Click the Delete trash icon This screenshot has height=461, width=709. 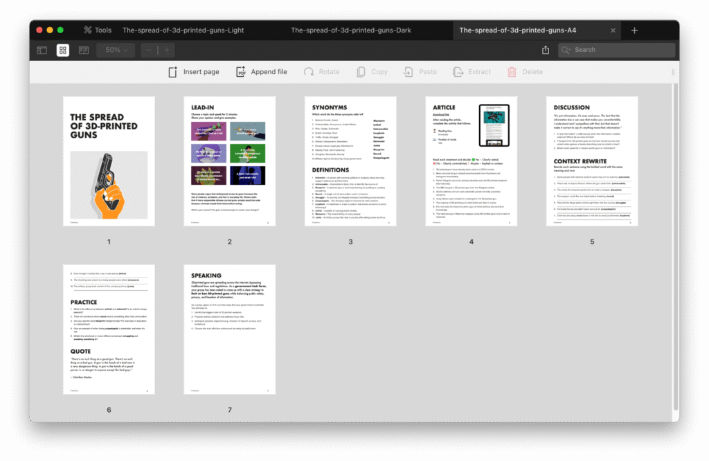click(x=512, y=72)
